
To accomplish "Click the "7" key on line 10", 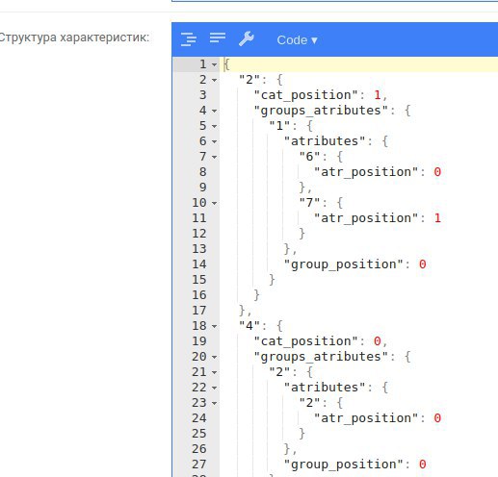I will coord(309,203).
